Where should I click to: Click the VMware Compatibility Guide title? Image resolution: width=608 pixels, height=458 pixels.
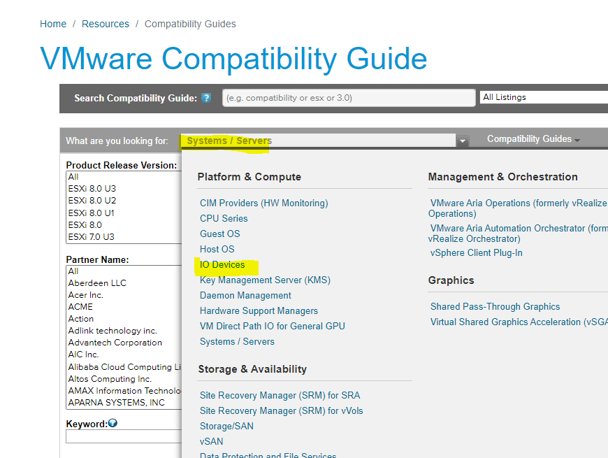click(x=233, y=59)
